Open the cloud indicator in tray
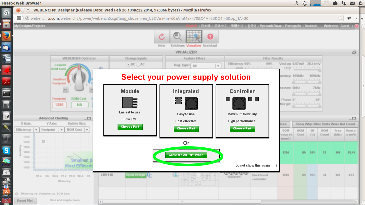365x205 pixels. [335, 3]
